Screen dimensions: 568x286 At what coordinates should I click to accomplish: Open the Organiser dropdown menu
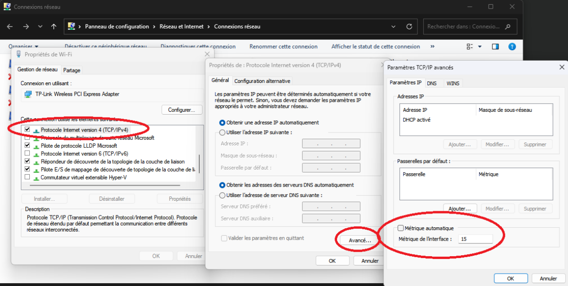coord(24,46)
